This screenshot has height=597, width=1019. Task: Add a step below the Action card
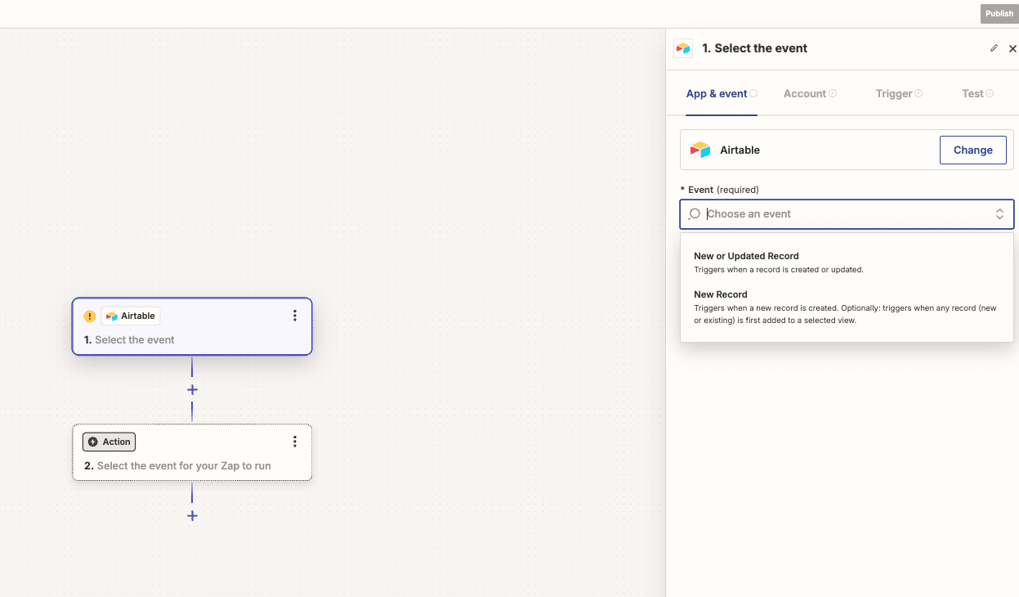click(x=192, y=516)
